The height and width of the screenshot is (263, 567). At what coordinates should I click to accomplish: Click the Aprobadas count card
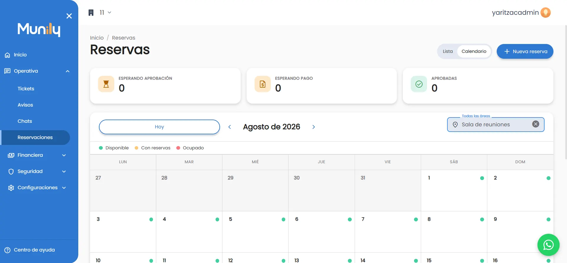tap(478, 86)
